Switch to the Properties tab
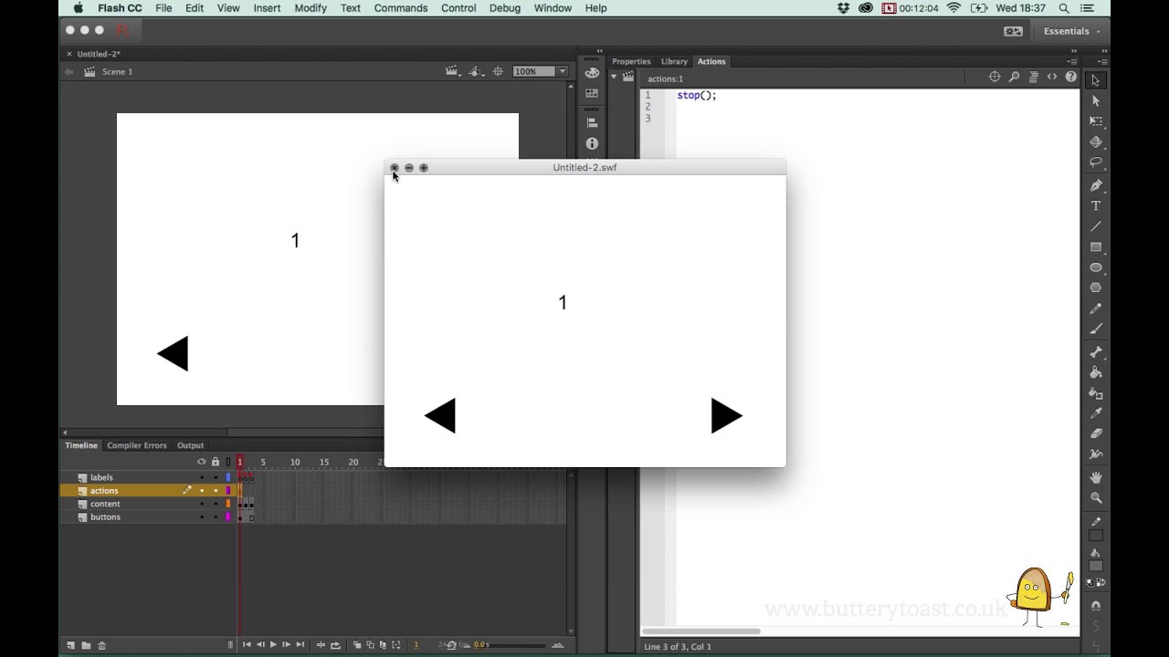 coord(631,61)
